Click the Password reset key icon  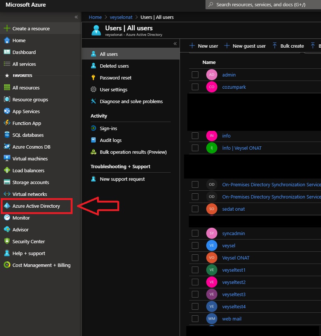click(93, 78)
